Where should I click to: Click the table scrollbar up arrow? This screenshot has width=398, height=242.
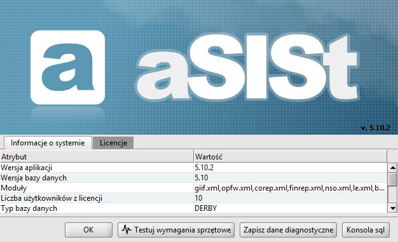[392, 168]
